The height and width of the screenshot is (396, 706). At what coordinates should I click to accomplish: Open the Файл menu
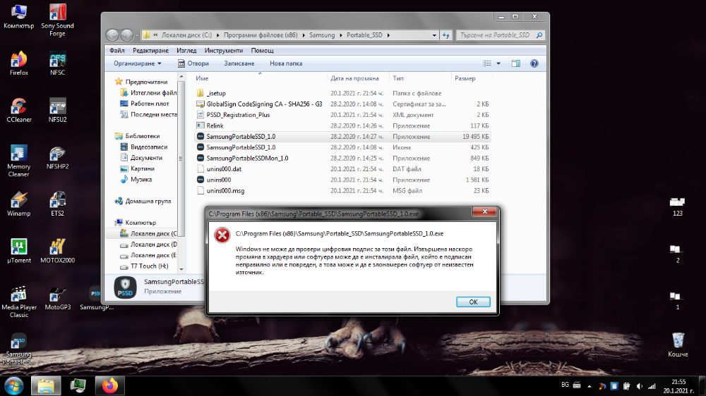pos(116,50)
